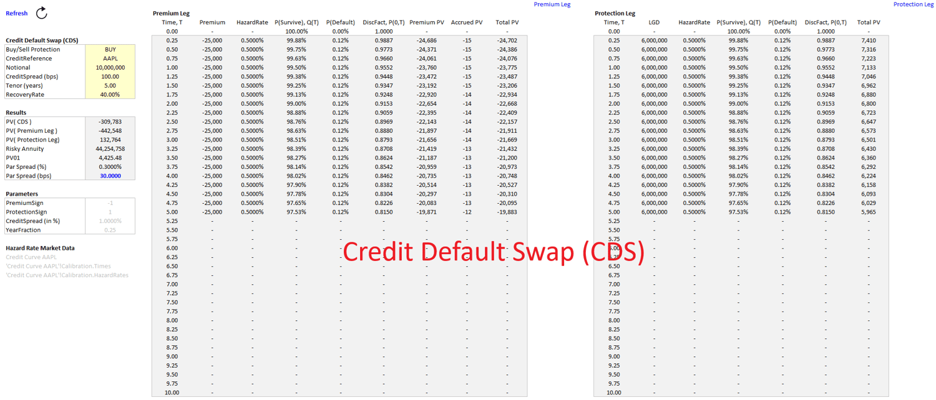Select the CreditSpread (bps) cell 100.00

[x=110, y=77]
